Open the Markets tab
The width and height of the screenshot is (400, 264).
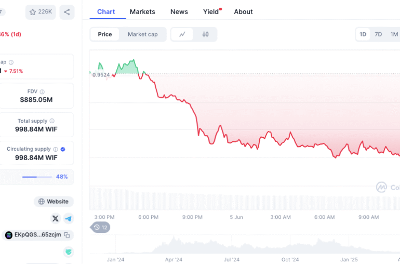[x=142, y=12]
